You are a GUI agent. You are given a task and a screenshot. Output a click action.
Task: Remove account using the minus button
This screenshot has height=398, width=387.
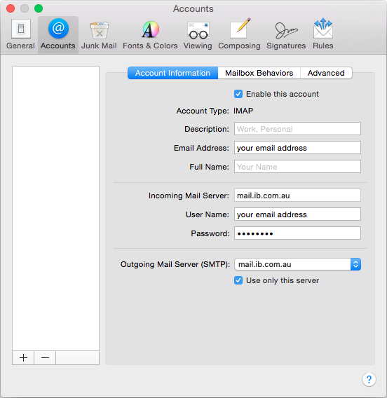coord(45,357)
